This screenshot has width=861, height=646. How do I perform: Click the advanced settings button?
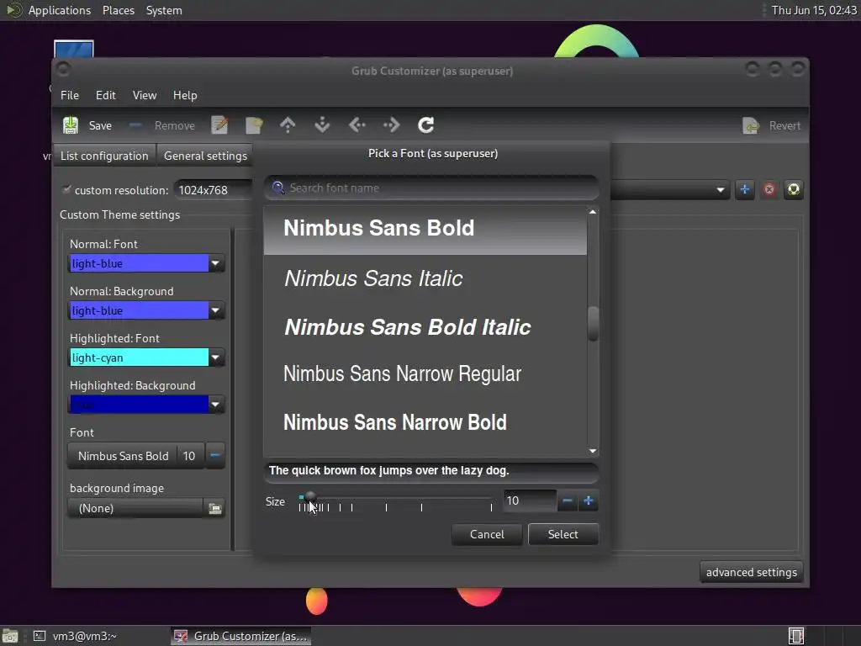pos(751,572)
